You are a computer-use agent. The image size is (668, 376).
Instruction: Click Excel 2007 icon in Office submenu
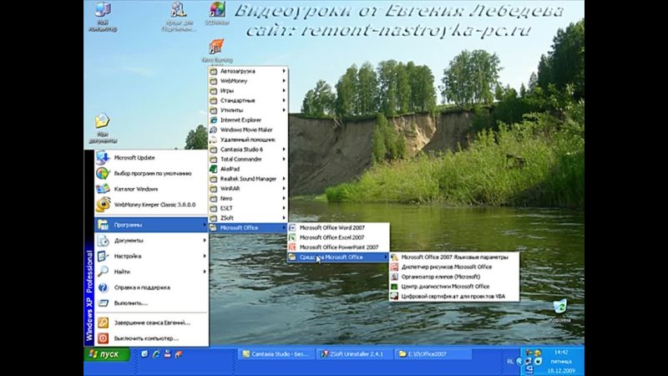[x=292, y=237]
